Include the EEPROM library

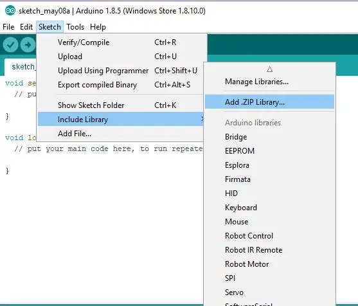point(270,151)
